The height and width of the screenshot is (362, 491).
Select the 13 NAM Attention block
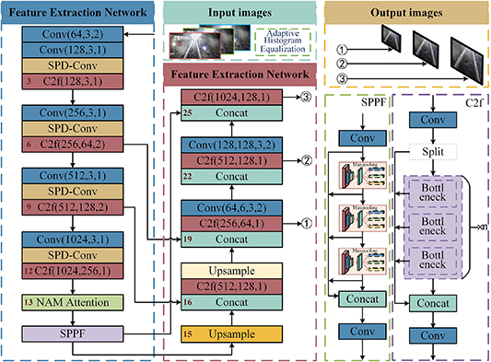click(x=73, y=302)
